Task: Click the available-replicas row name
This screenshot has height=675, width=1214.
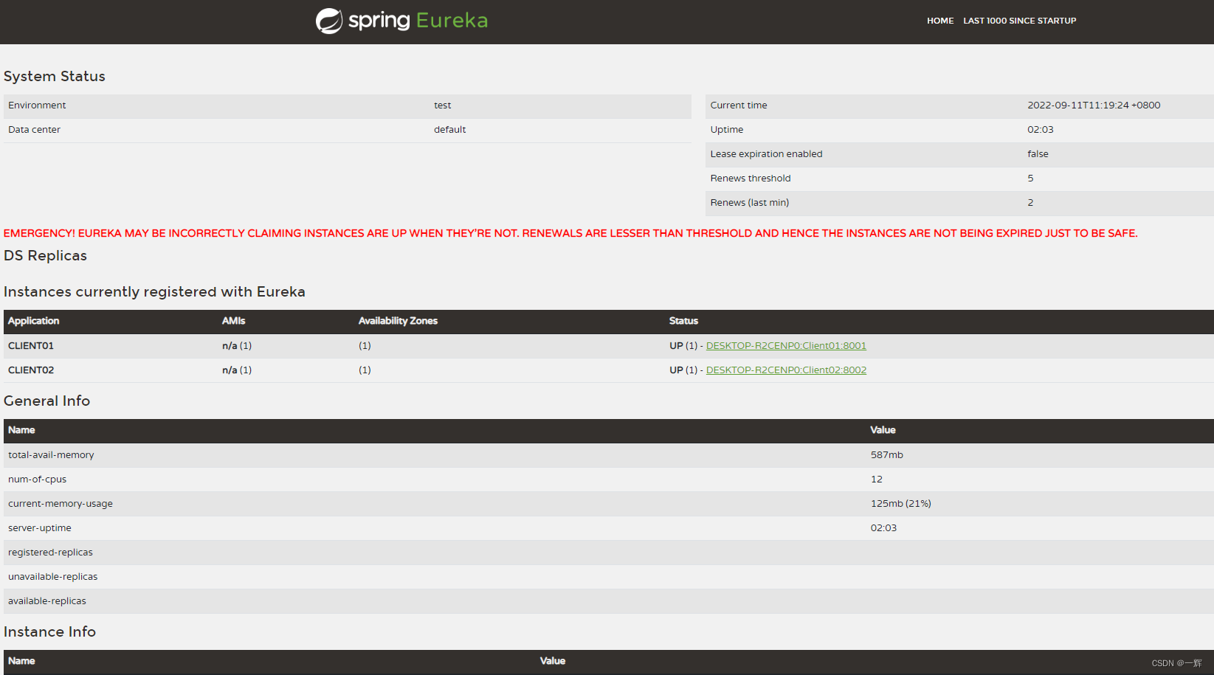Action: click(47, 601)
